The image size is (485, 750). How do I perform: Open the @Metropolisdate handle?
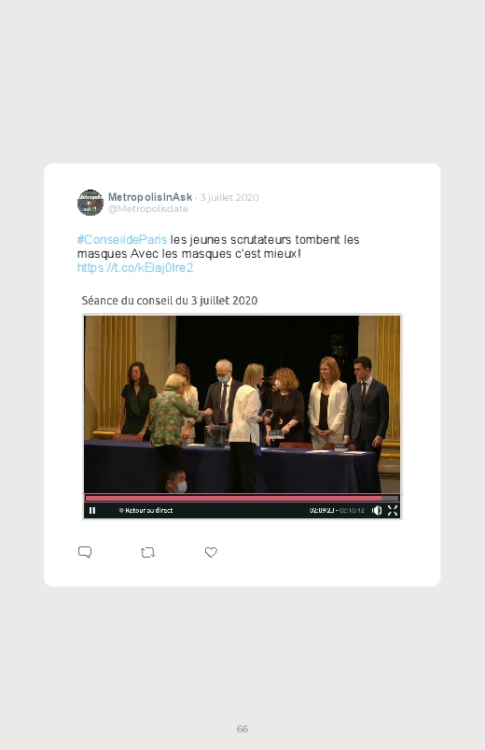tap(148, 209)
